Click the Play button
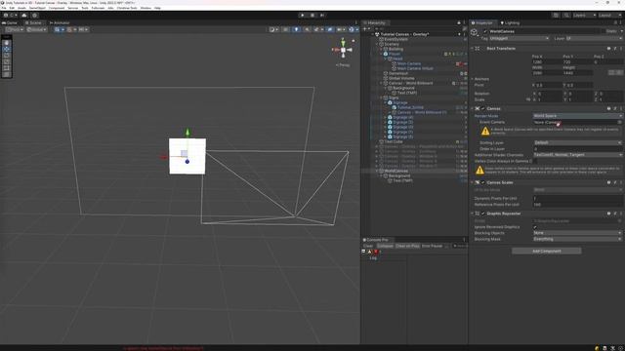This screenshot has height=351, width=625. tap(303, 16)
